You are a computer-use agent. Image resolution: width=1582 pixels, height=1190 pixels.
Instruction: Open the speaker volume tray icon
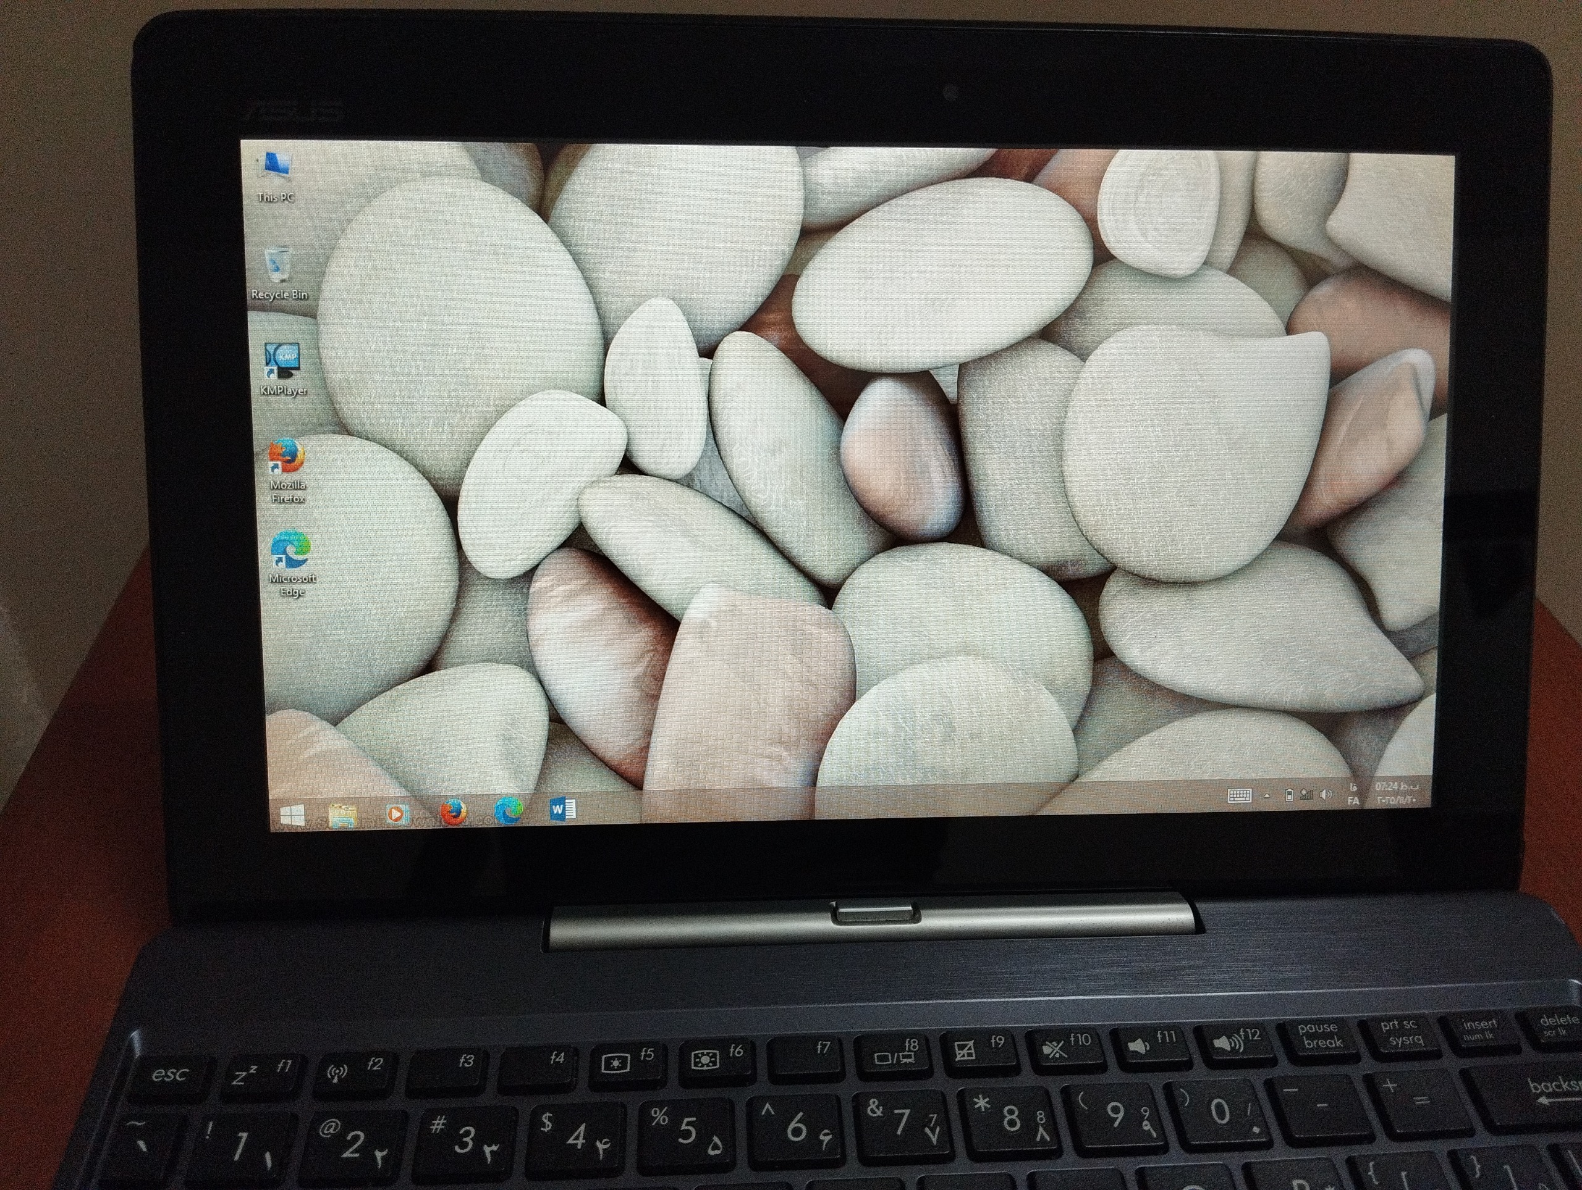pyautogui.click(x=1326, y=795)
